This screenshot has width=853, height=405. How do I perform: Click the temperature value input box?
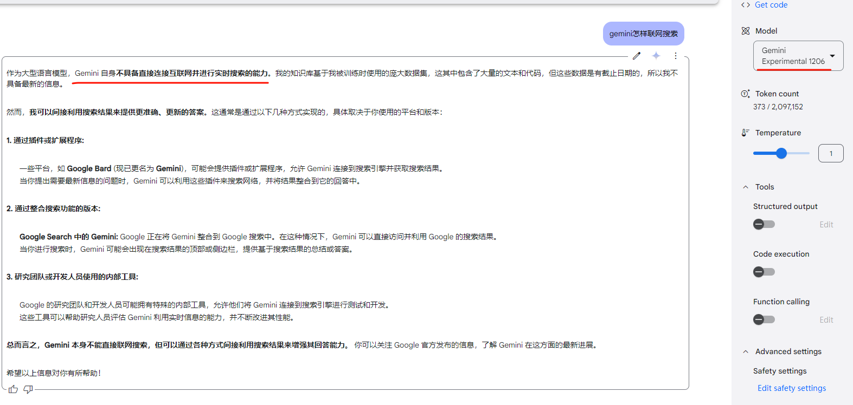tap(831, 153)
